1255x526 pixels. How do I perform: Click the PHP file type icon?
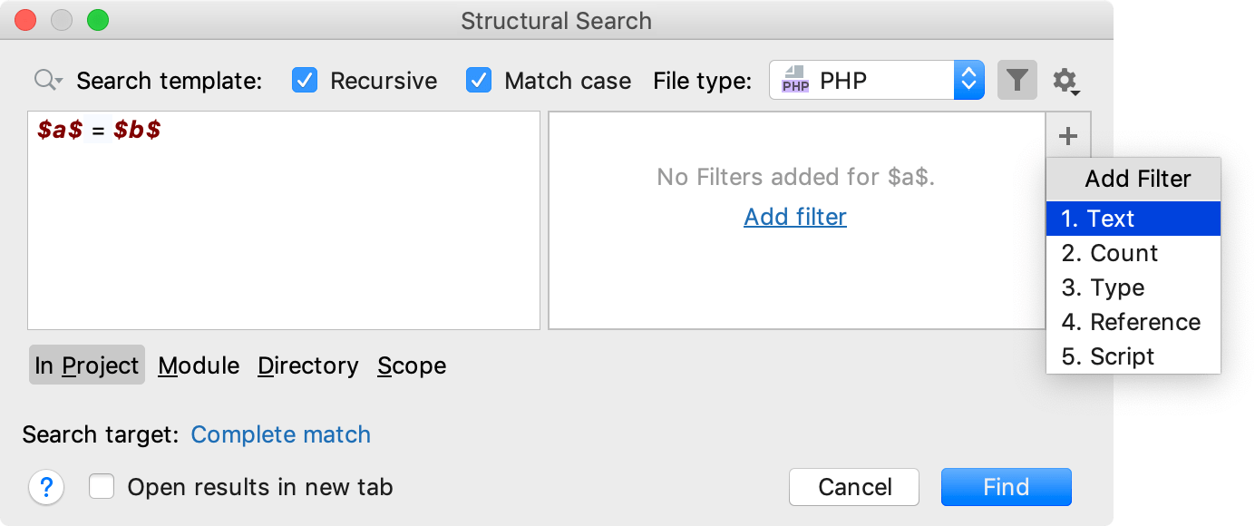pos(795,81)
